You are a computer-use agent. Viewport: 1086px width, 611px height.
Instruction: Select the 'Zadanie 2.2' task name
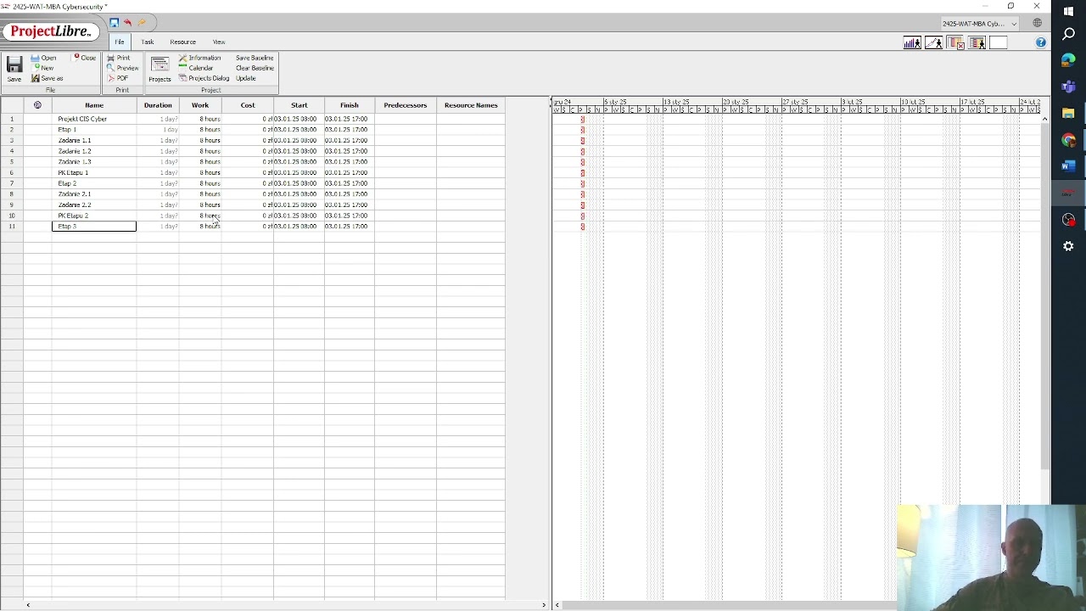click(x=75, y=205)
